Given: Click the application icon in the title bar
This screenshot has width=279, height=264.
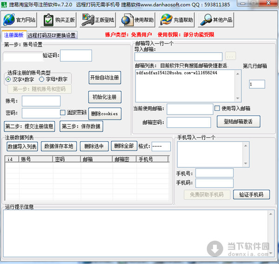Looking at the screenshot, I should [x=4, y=5].
